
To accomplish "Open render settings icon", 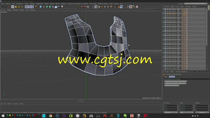I will [x=88, y=7].
